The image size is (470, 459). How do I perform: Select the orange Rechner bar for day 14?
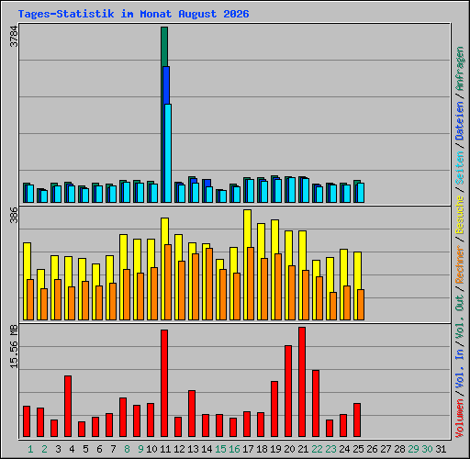(x=209, y=284)
